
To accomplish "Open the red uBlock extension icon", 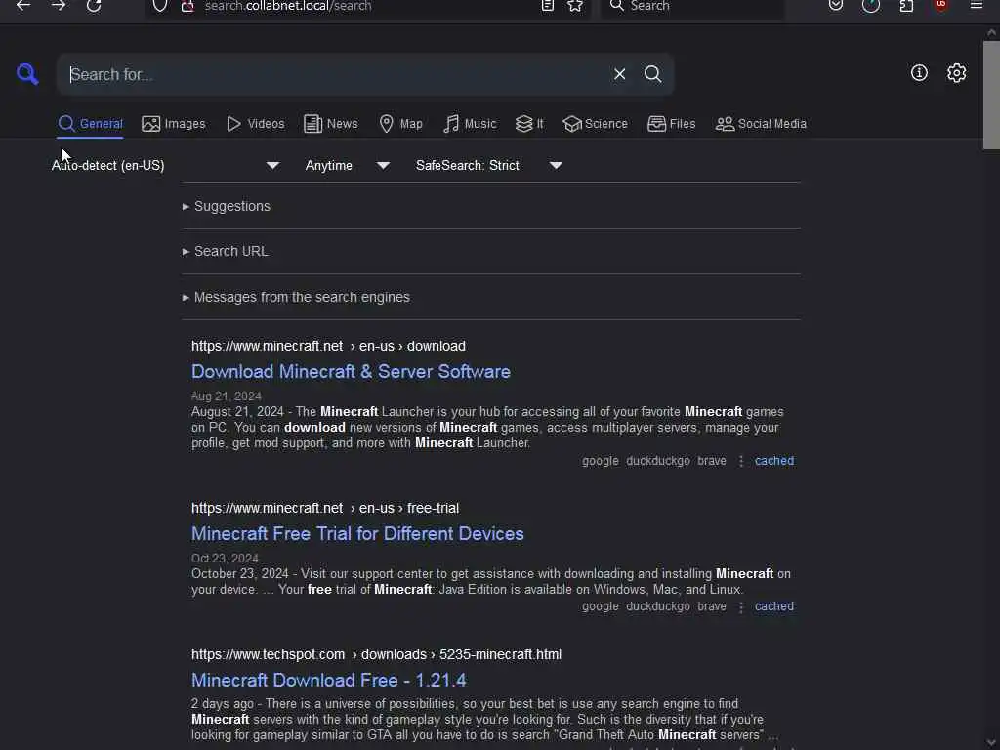I will (x=941, y=6).
